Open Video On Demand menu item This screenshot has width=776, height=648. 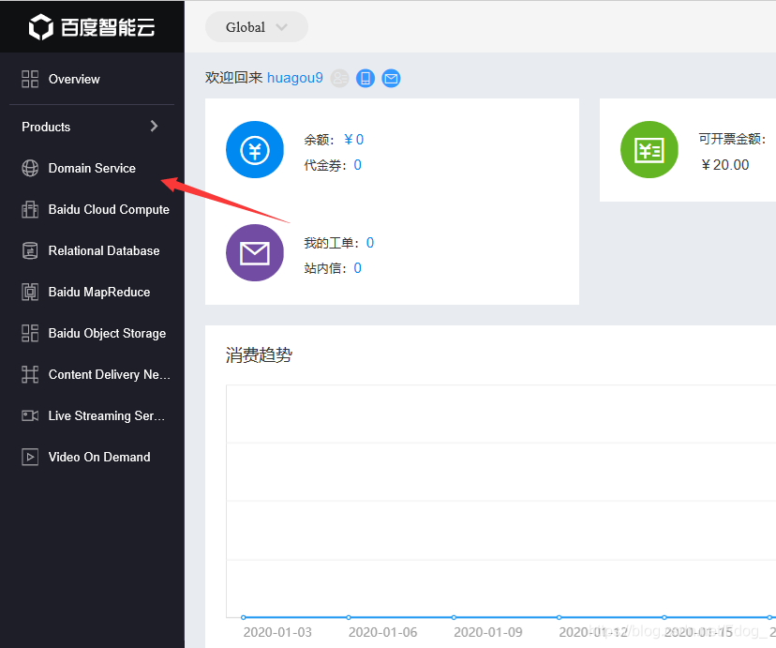point(92,457)
